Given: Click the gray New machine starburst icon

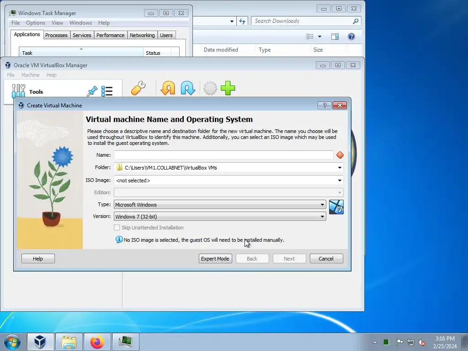Looking at the screenshot, I should click(x=210, y=88).
